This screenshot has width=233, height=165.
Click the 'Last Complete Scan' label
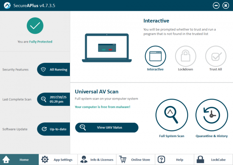tap(17, 99)
